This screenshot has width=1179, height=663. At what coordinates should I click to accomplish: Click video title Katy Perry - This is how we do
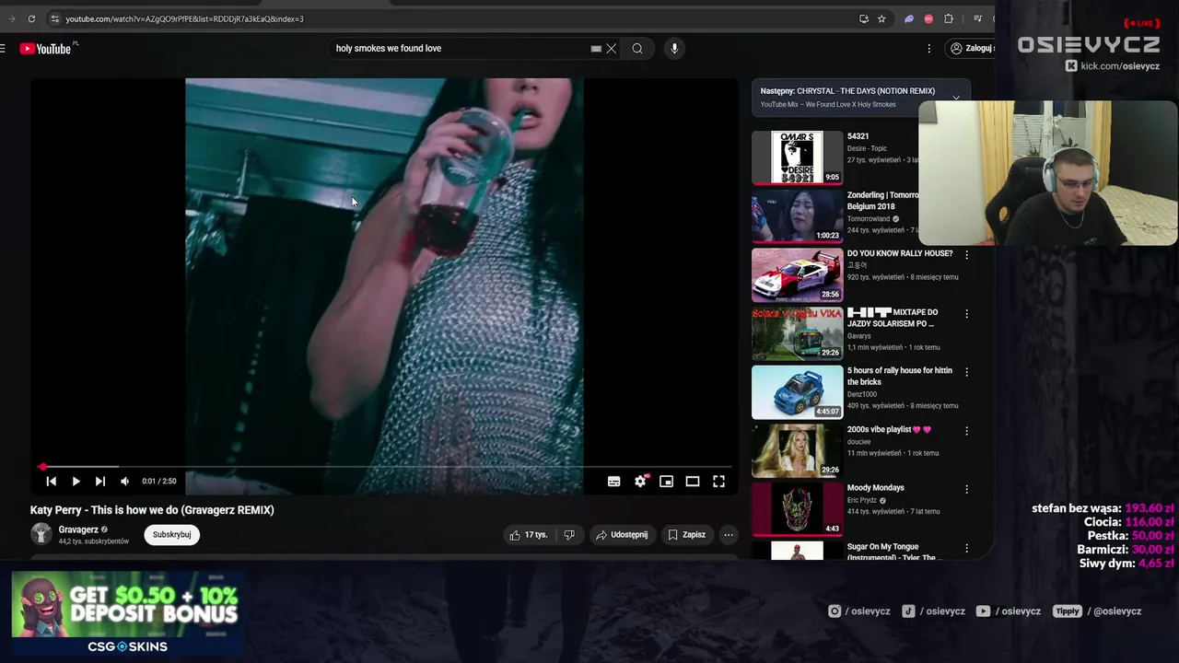pyautogui.click(x=152, y=510)
